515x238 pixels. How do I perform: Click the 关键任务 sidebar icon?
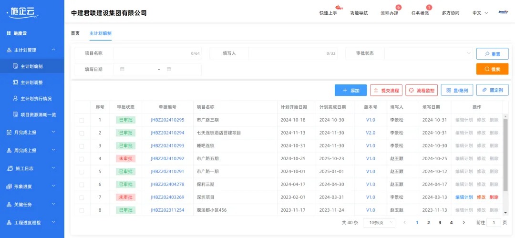pyautogui.click(x=9, y=205)
